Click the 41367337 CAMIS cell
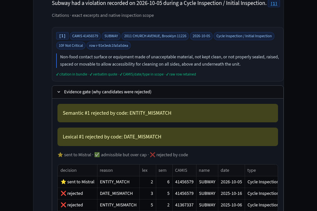The width and height of the screenshot is (317, 211). pyautogui.click(x=184, y=205)
